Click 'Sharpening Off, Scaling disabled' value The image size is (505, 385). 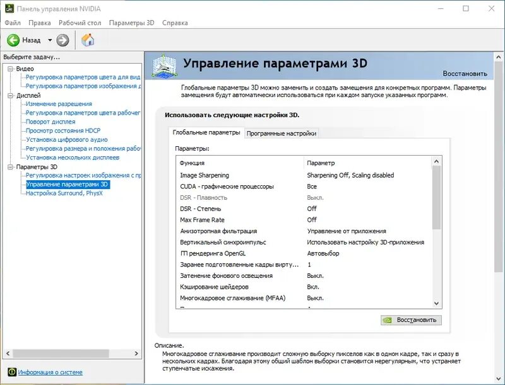coord(350,175)
